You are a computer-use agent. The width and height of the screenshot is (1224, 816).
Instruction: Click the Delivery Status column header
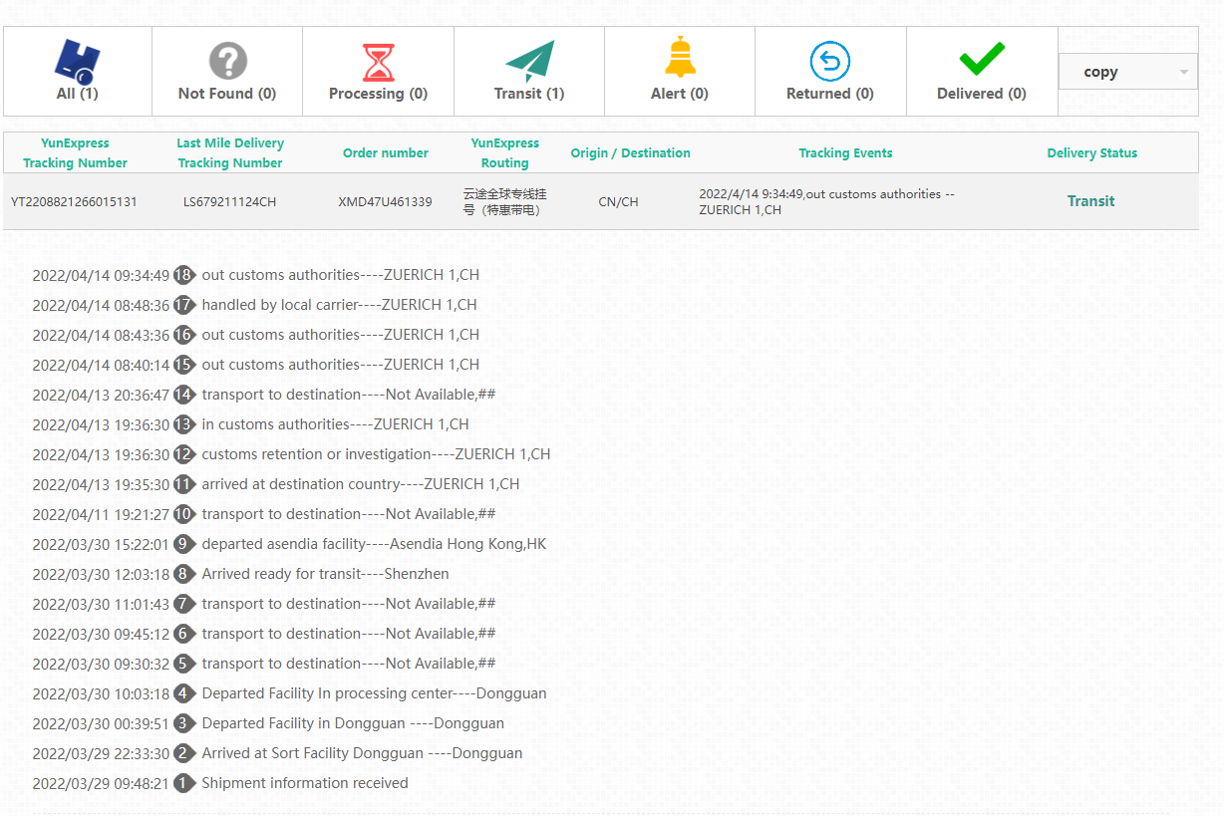(1091, 153)
